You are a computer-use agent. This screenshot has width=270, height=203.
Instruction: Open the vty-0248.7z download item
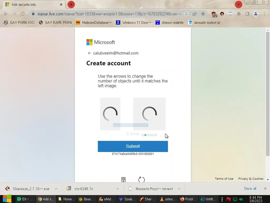point(81,189)
